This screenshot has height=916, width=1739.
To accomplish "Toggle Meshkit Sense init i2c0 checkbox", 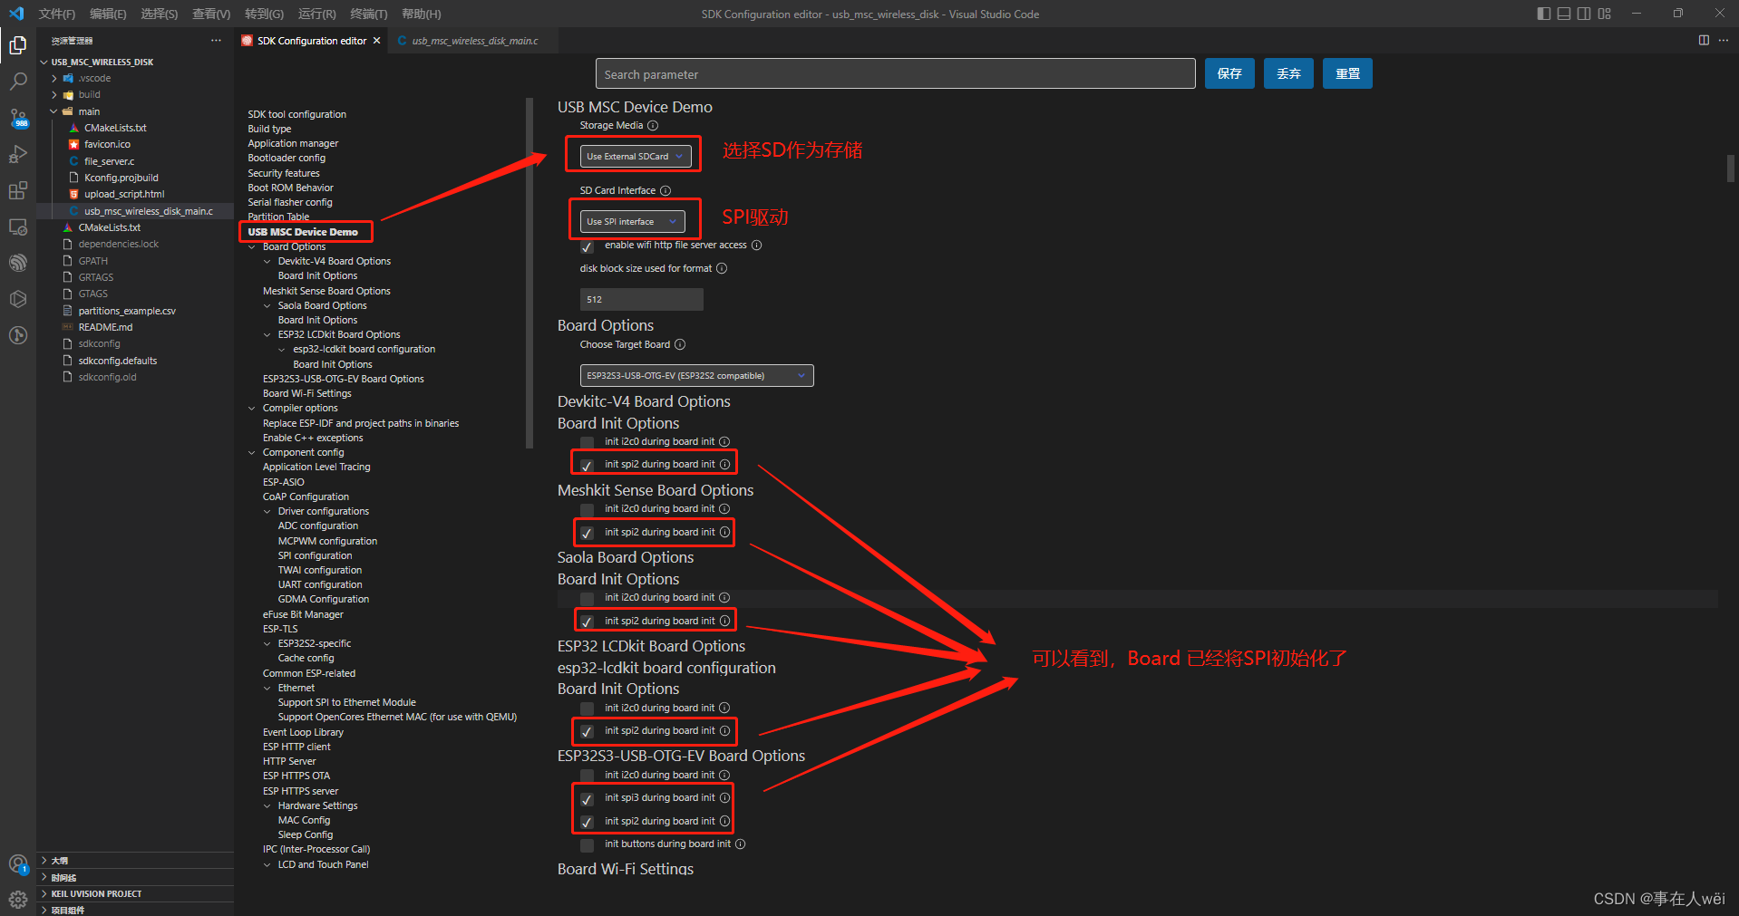I will (587, 510).
